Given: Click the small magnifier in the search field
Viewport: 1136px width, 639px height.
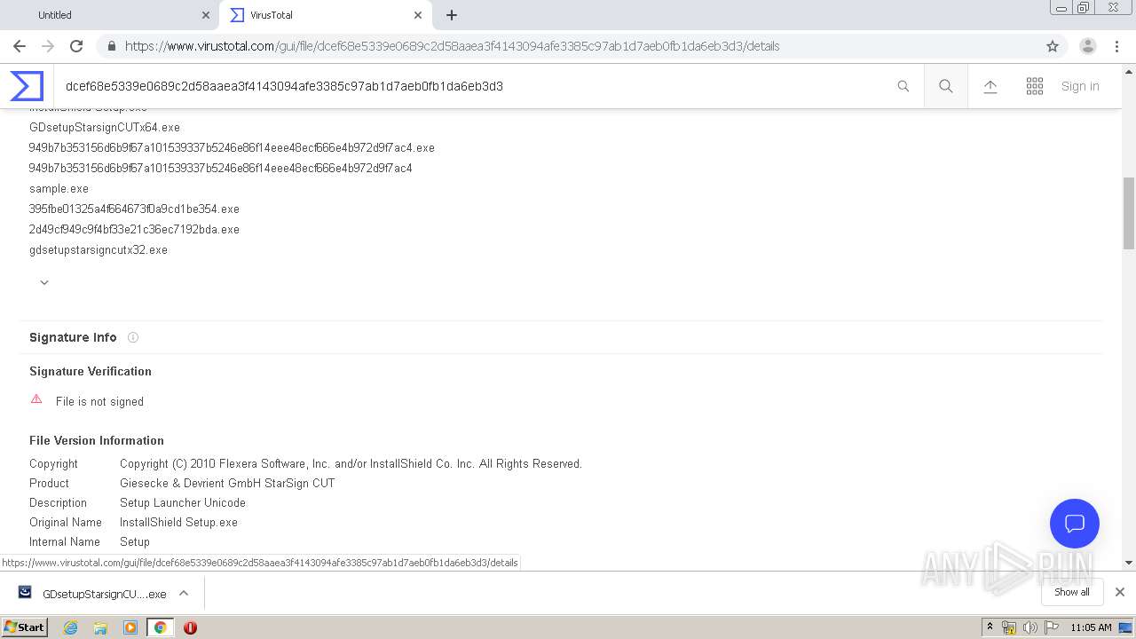Looking at the screenshot, I should (903, 86).
